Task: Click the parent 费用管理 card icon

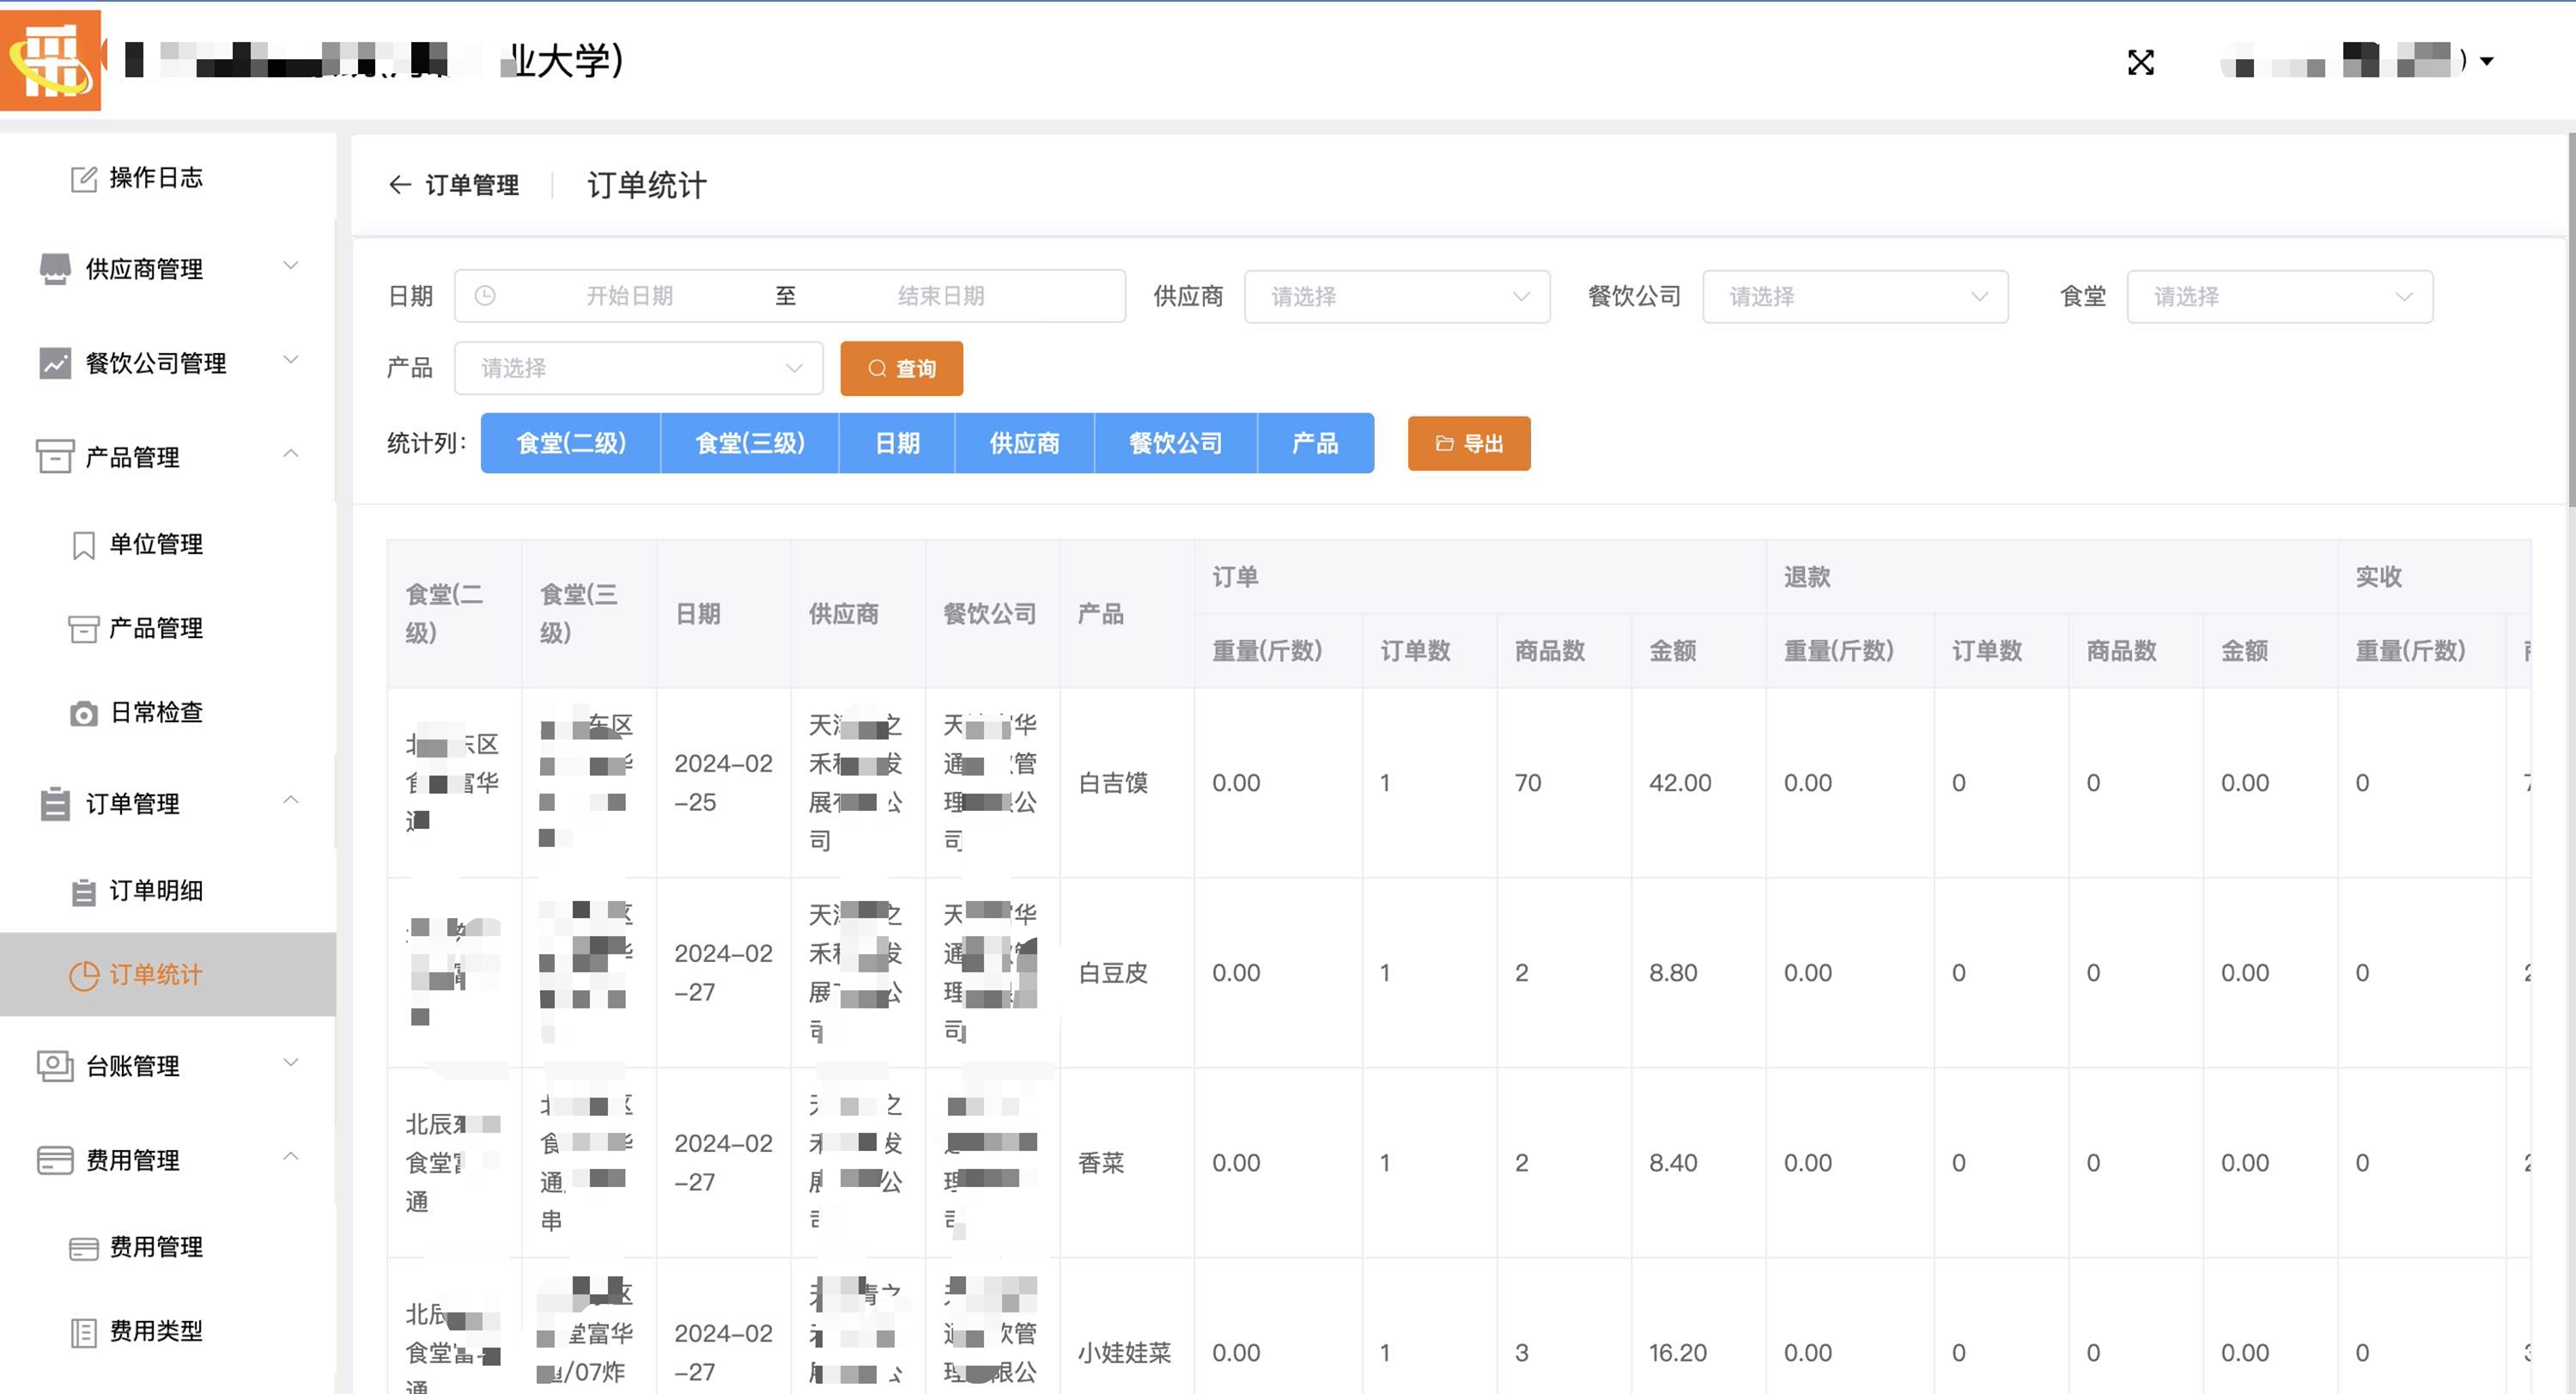Action: pos(55,1160)
